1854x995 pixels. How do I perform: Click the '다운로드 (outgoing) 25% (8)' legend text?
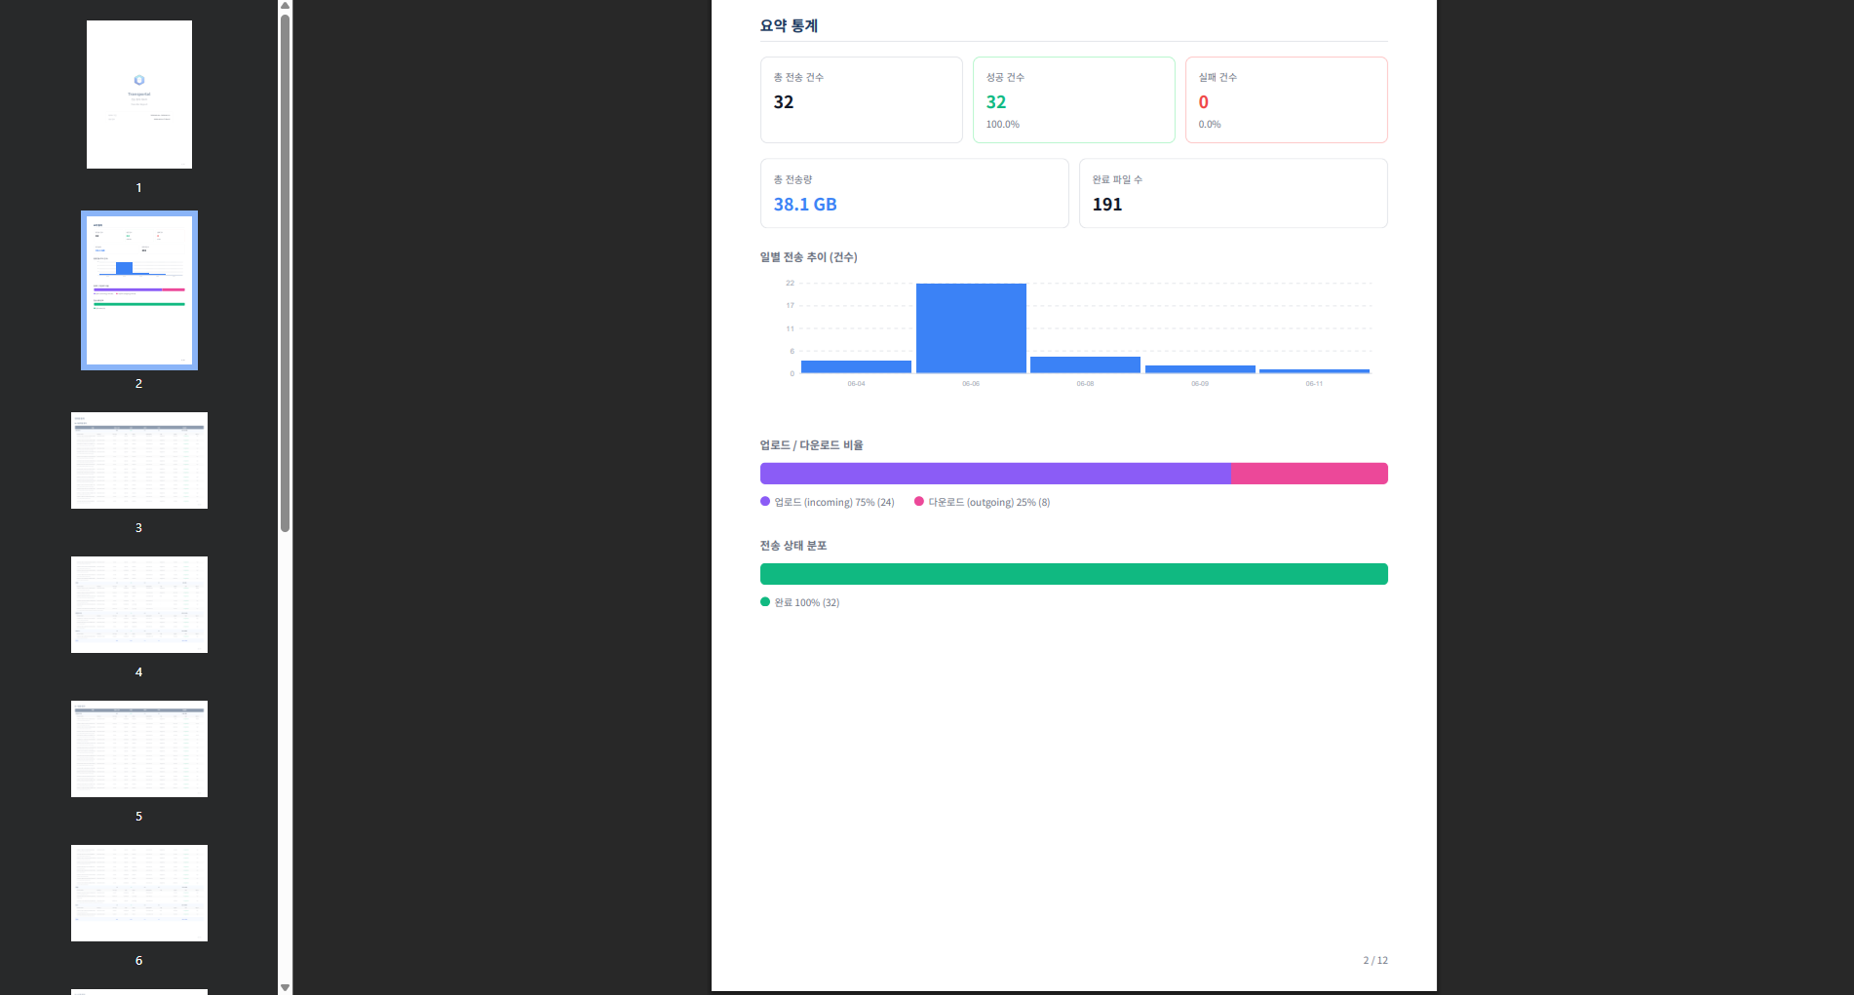(988, 503)
